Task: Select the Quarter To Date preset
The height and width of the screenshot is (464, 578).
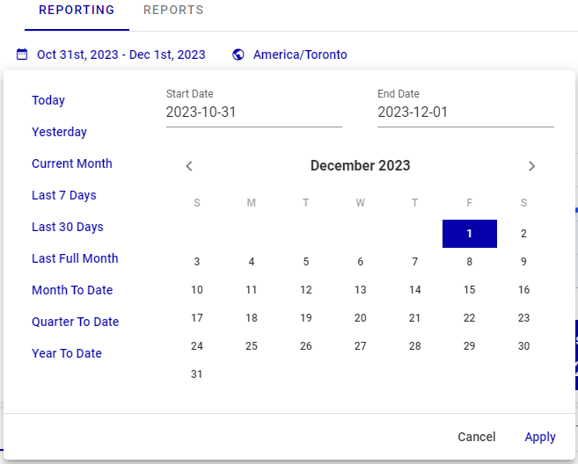Action: (75, 322)
